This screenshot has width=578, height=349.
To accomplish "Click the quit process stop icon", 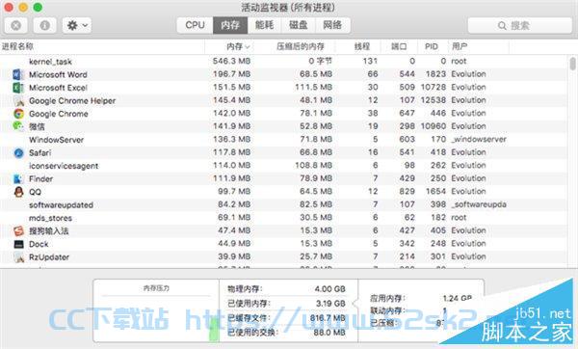I will [x=15, y=25].
